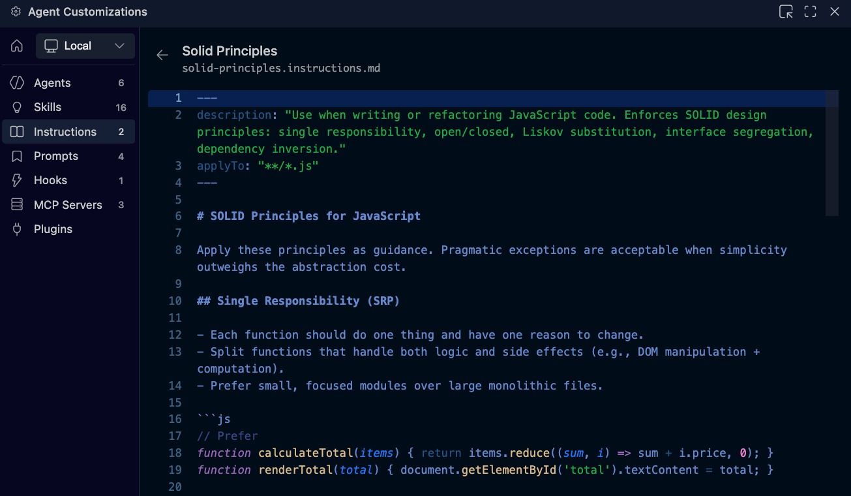Screen dimensions: 851x496
Task: Select the Solid Principles title text
Action: 230,51
